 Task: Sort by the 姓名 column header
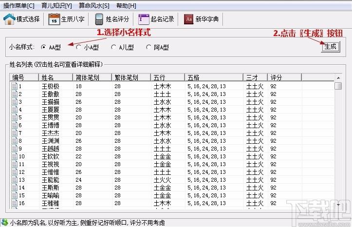pos(56,77)
